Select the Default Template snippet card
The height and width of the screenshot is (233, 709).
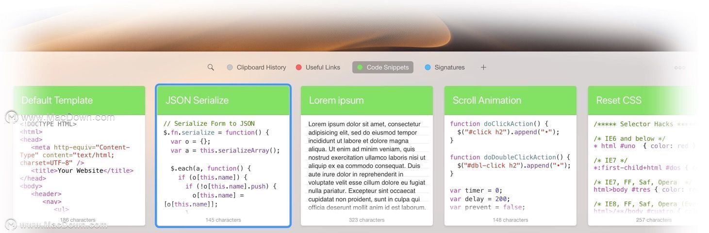[x=79, y=155]
